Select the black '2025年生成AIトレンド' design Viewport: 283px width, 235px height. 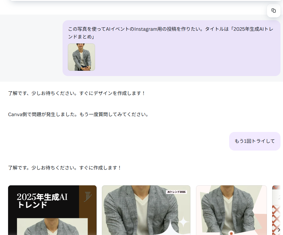click(x=52, y=210)
